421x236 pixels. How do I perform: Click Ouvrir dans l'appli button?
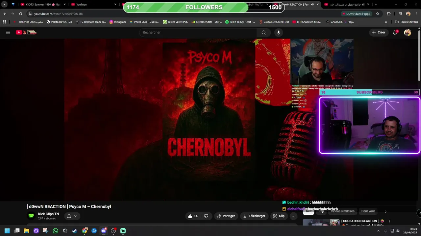pyautogui.click(x=356, y=14)
